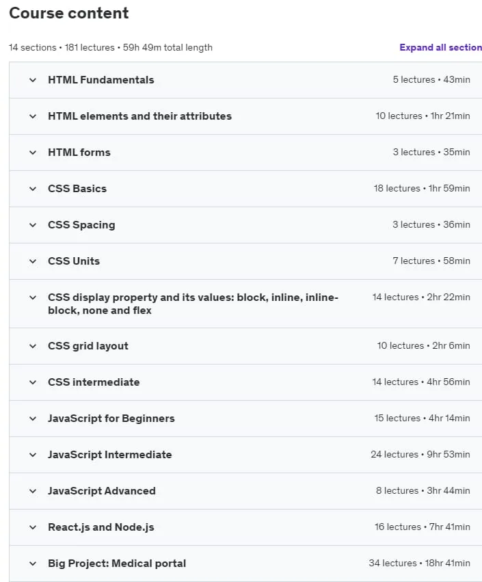Click chevron beside CSS intermediate
This screenshot has height=582, width=482.
pyautogui.click(x=33, y=382)
